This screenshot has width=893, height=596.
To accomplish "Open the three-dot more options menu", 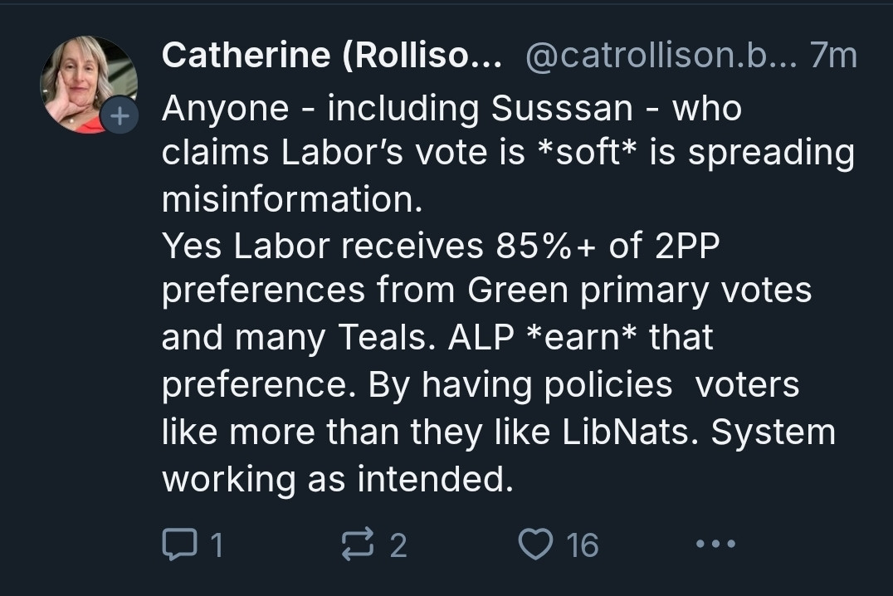I will (x=716, y=544).
